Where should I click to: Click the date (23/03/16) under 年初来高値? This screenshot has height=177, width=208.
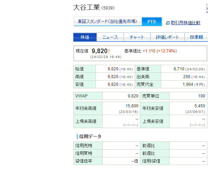click(x=129, y=112)
